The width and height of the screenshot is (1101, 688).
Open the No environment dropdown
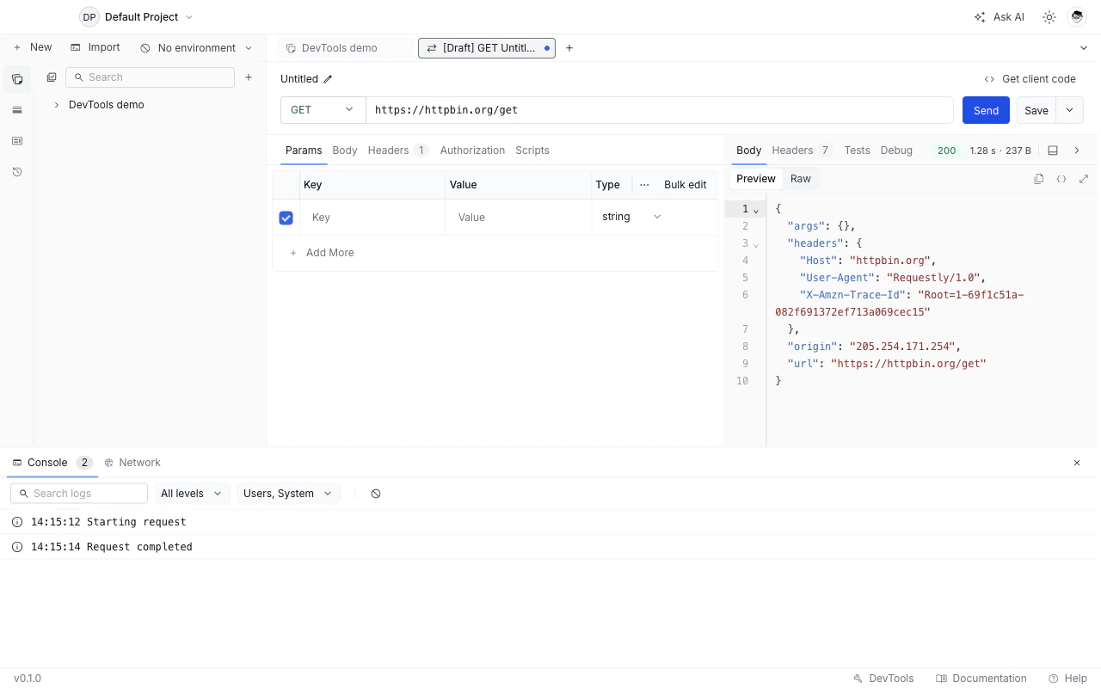(x=196, y=48)
